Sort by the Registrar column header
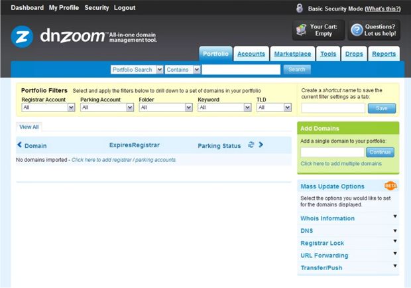Screen dimensions: 411x288 pyautogui.click(x=145, y=145)
